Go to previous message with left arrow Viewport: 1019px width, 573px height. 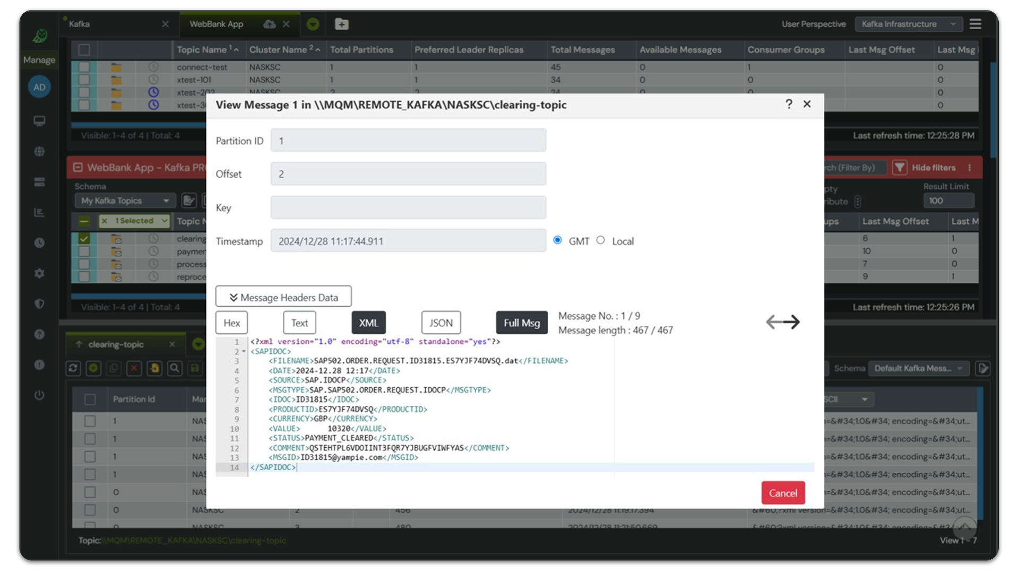[774, 322]
